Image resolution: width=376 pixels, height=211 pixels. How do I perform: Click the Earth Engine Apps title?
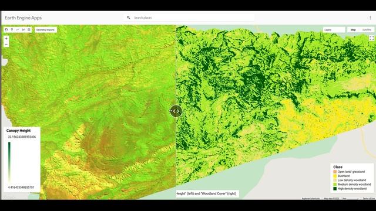coord(23,18)
